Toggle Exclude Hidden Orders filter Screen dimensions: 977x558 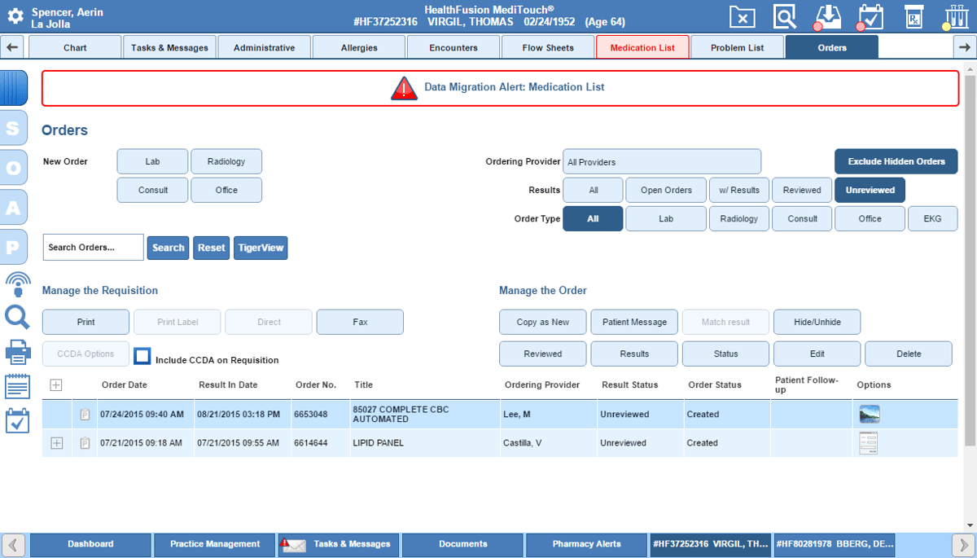click(896, 161)
